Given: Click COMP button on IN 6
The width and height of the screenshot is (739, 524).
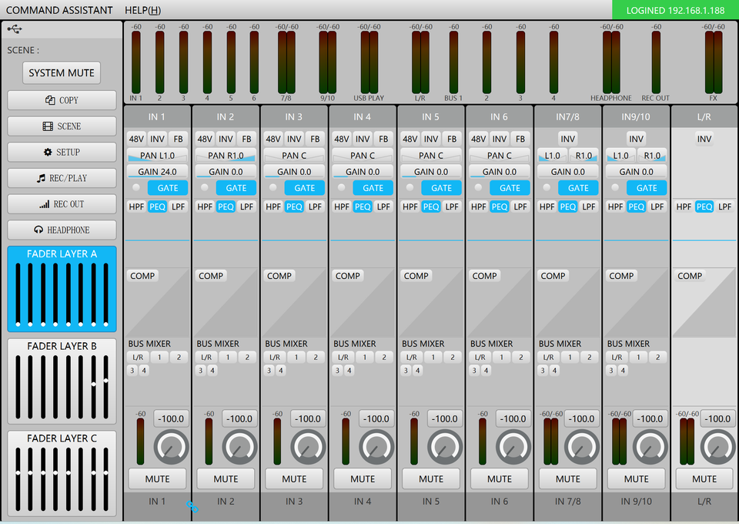Looking at the screenshot, I should click(484, 276).
